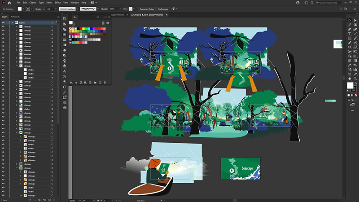This screenshot has width=359, height=202.
Task: Open the Home screen icon
Action: pyautogui.click(x=9, y=3)
